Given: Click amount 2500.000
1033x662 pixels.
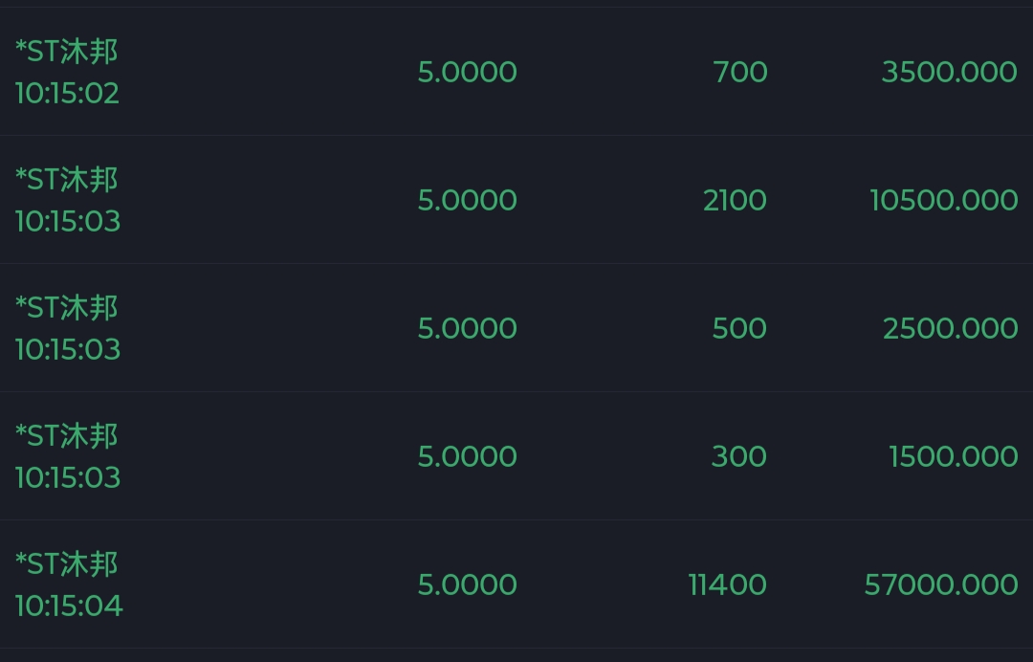Looking at the screenshot, I should [950, 328].
